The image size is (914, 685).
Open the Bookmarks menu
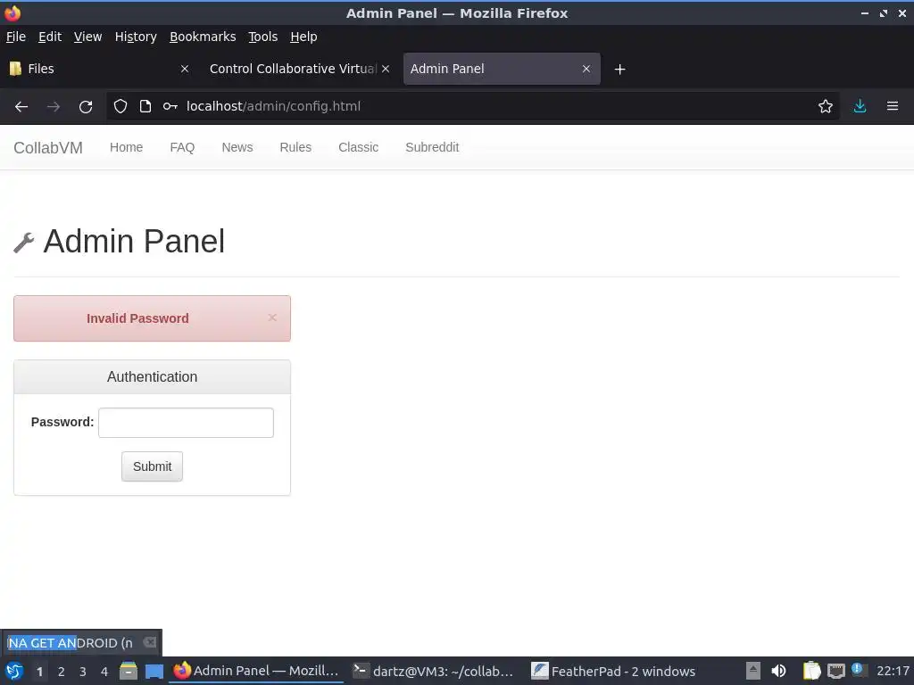coord(203,37)
